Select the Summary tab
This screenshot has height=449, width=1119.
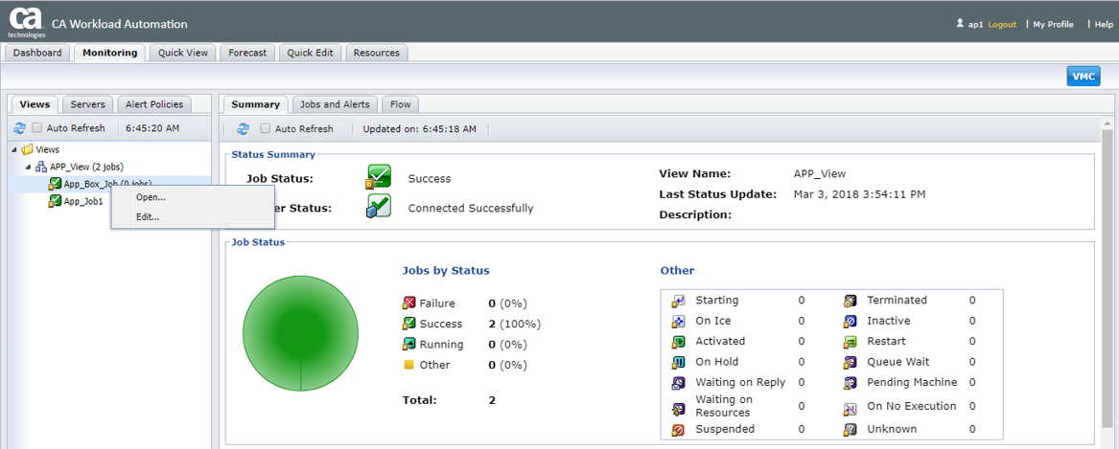tap(255, 104)
